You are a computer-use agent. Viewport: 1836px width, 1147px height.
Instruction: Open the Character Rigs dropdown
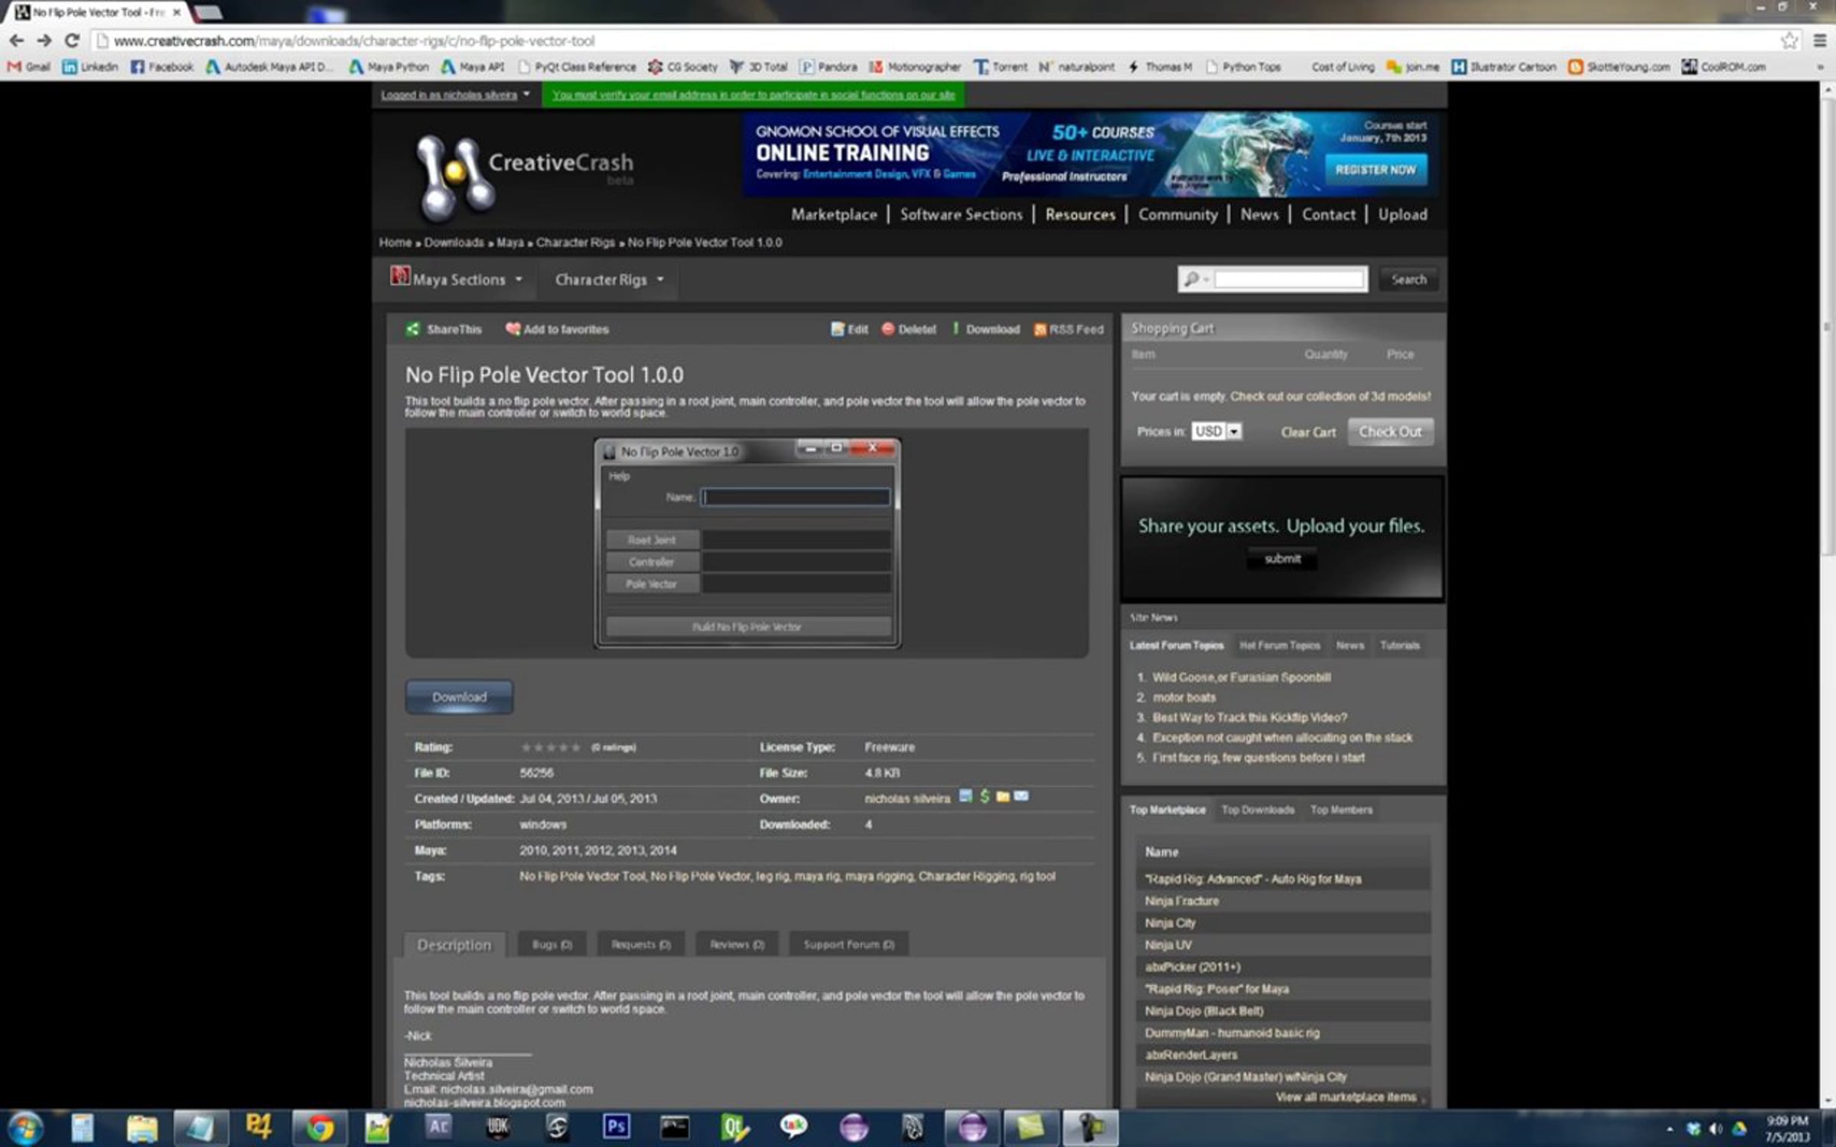[609, 280]
